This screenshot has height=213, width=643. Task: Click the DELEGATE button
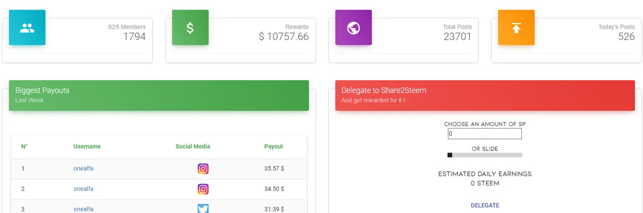coord(485,205)
